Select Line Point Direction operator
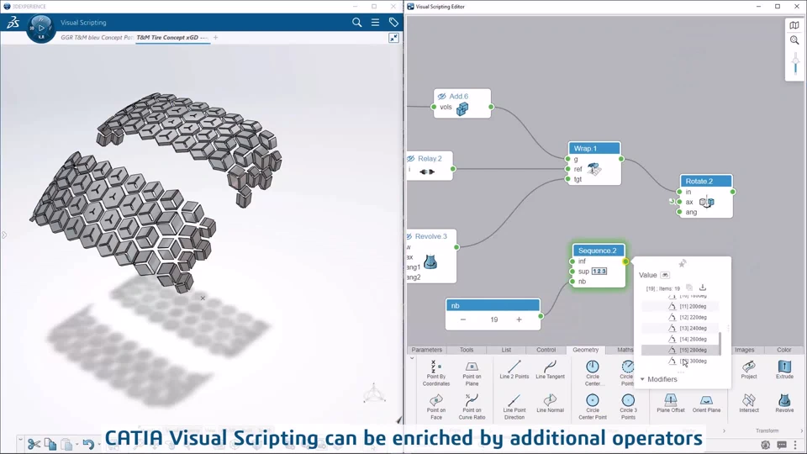807x454 pixels. pos(514,407)
